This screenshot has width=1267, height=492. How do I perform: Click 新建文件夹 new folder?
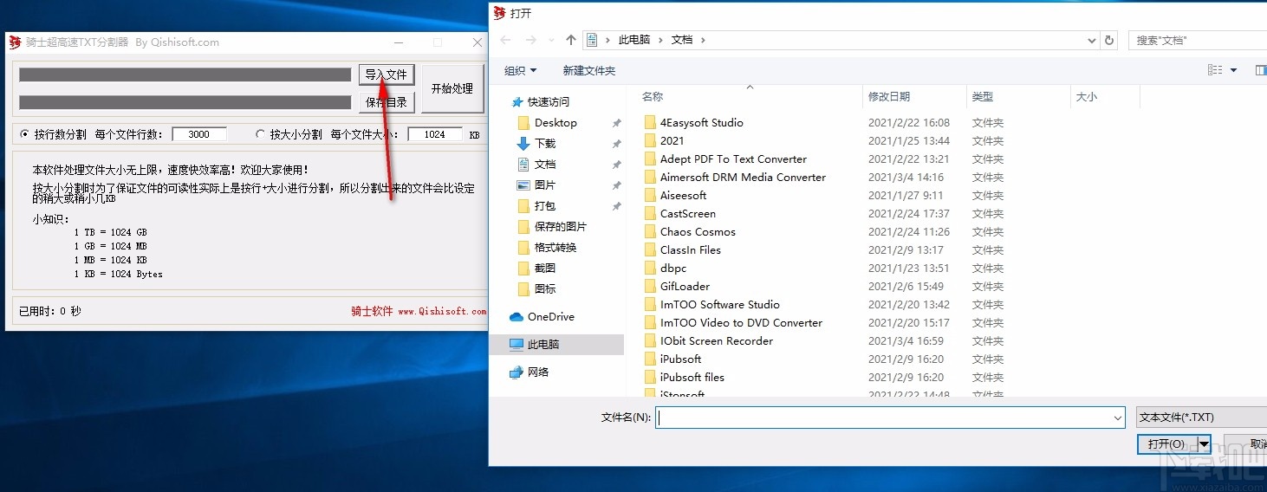[x=589, y=70]
